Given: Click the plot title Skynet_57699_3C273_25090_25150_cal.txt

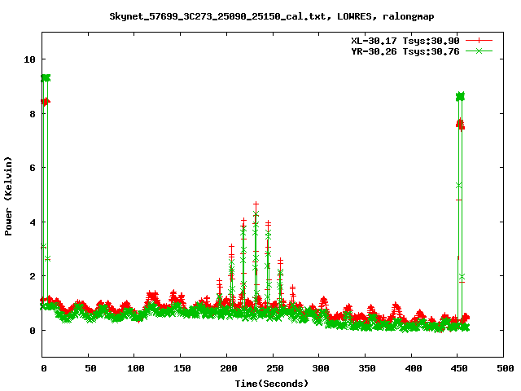Looking at the screenshot, I should (217, 16).
